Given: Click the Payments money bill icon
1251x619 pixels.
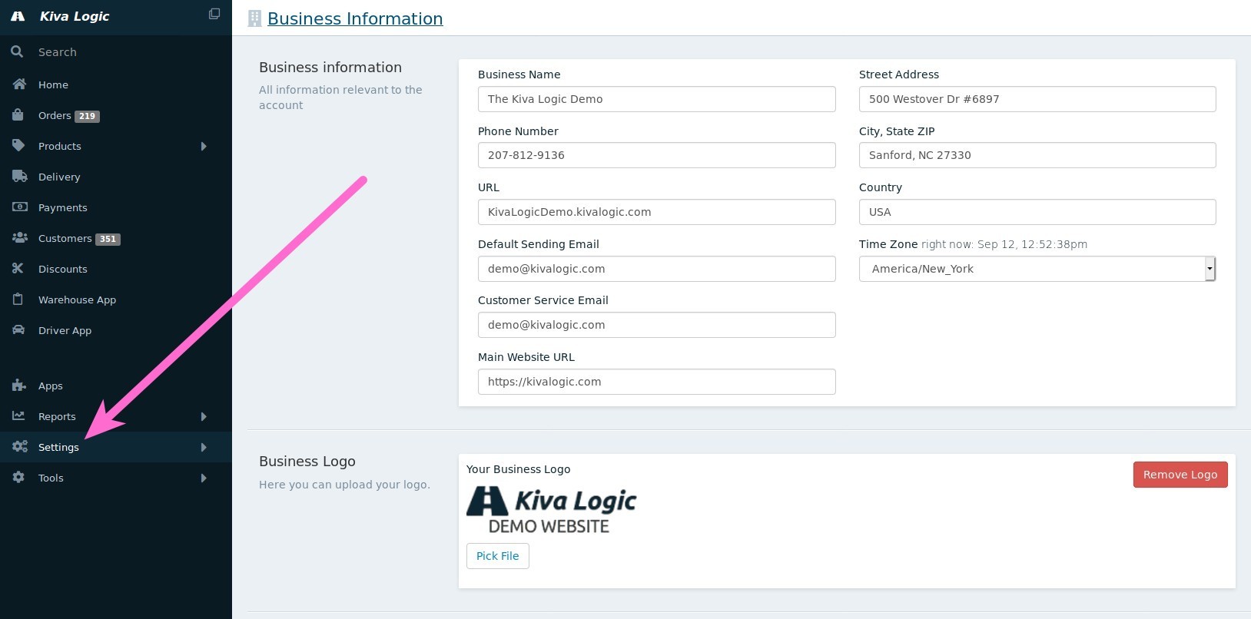Looking at the screenshot, I should point(20,207).
